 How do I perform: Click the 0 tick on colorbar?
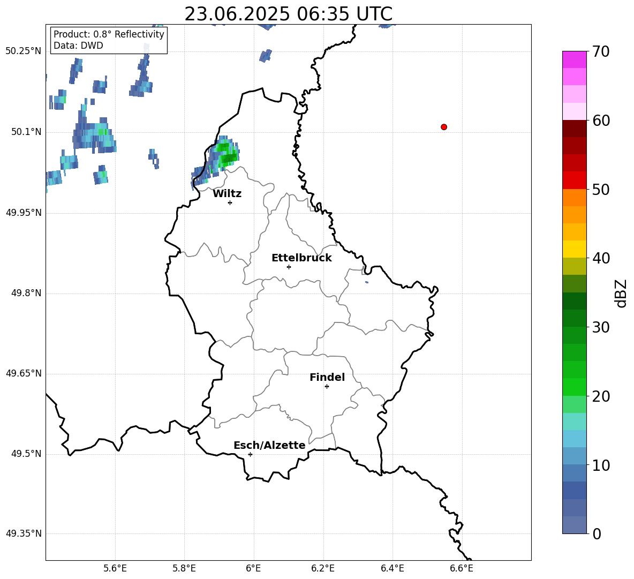[x=597, y=534]
